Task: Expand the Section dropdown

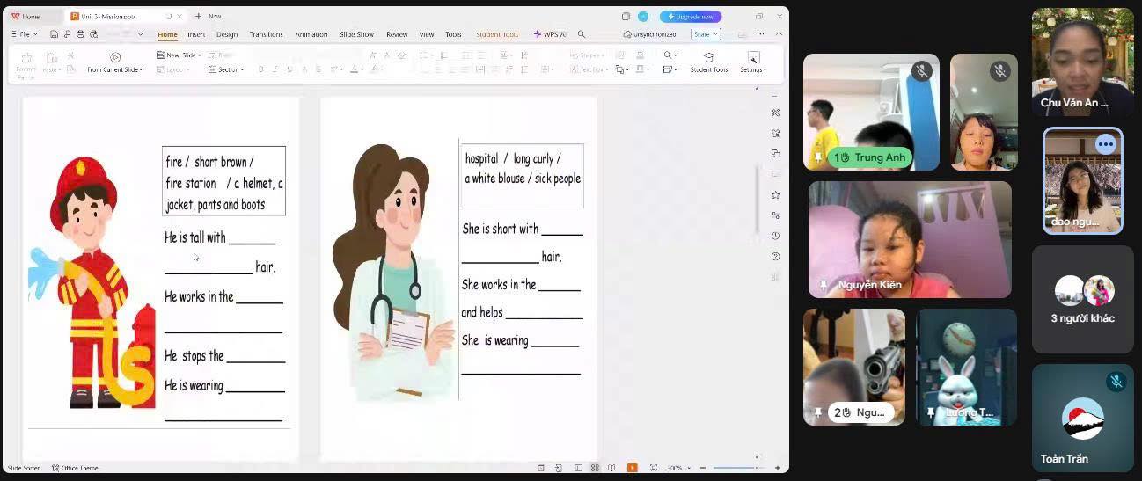Action: pyautogui.click(x=227, y=69)
